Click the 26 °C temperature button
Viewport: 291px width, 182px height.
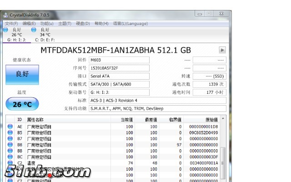22,104
